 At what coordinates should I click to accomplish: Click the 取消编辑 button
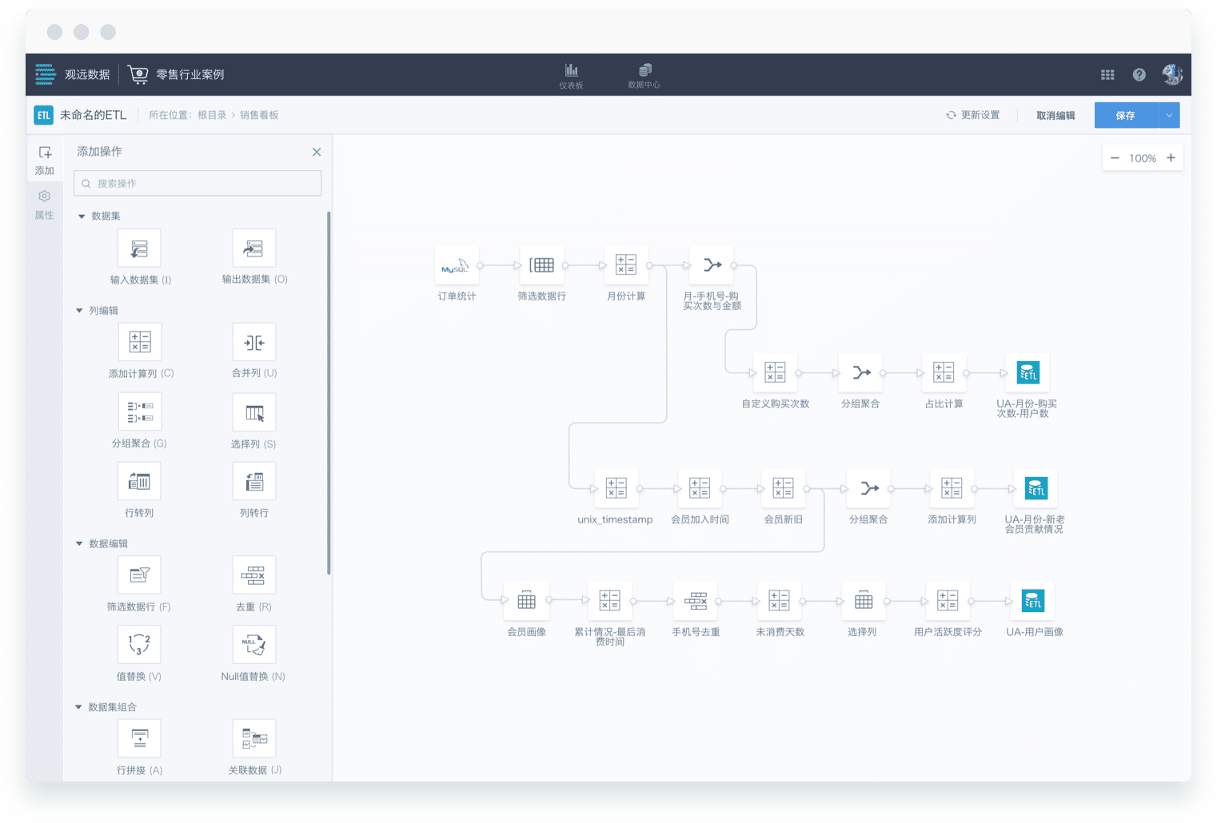(x=1055, y=116)
